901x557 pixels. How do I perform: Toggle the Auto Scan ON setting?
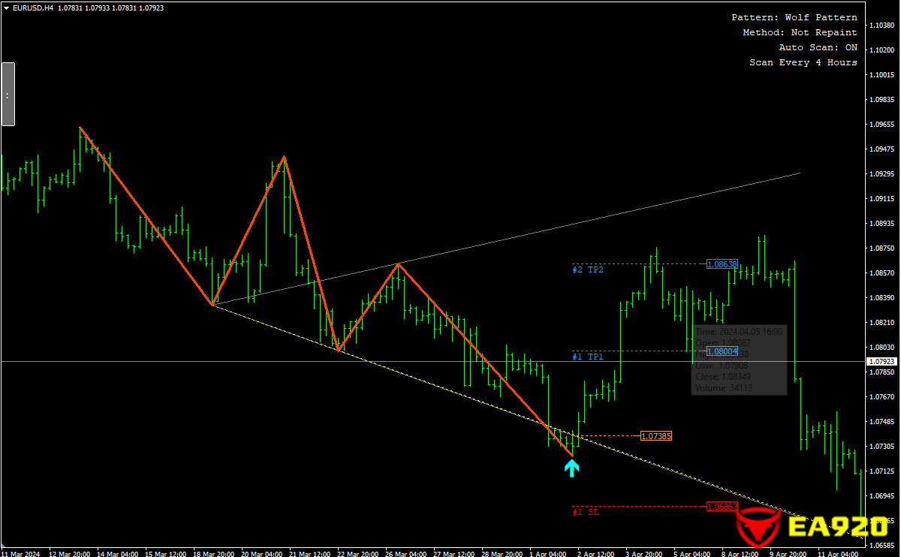(x=818, y=47)
